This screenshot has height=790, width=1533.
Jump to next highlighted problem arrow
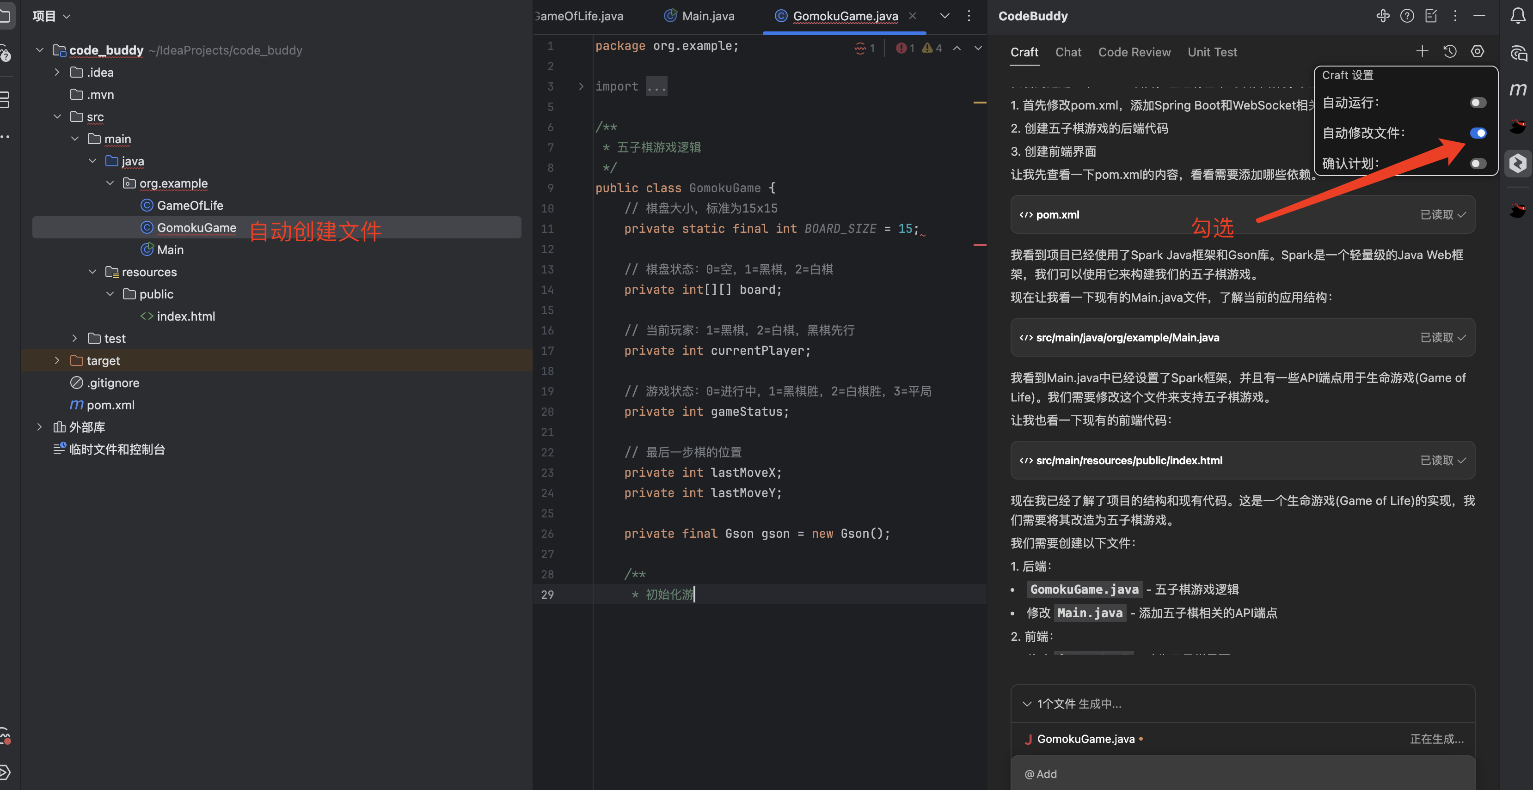(x=978, y=48)
